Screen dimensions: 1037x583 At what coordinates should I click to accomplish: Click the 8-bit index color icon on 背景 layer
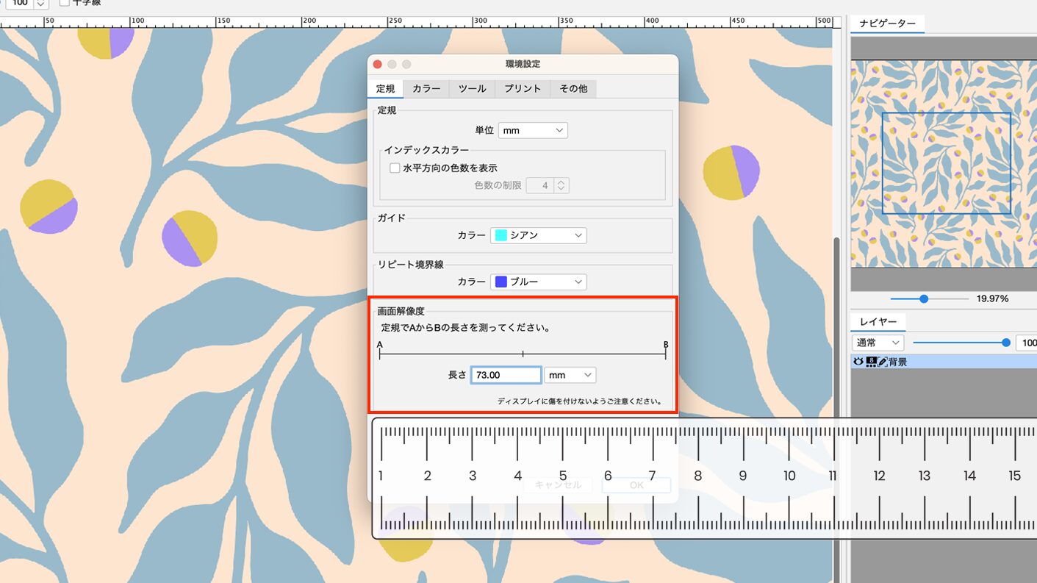pyautogui.click(x=871, y=362)
